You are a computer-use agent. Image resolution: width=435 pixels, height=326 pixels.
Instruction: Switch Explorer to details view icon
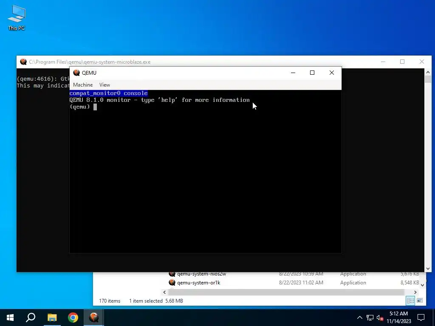(x=411, y=301)
